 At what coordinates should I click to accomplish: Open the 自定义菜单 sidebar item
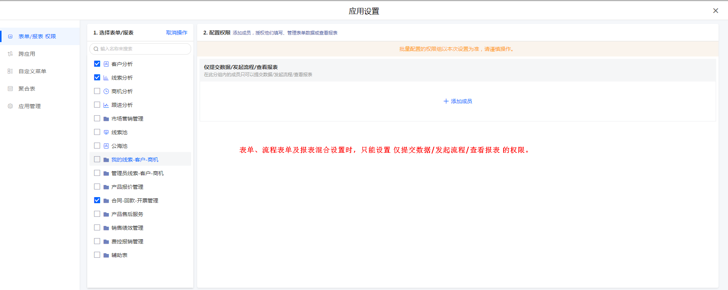32,71
